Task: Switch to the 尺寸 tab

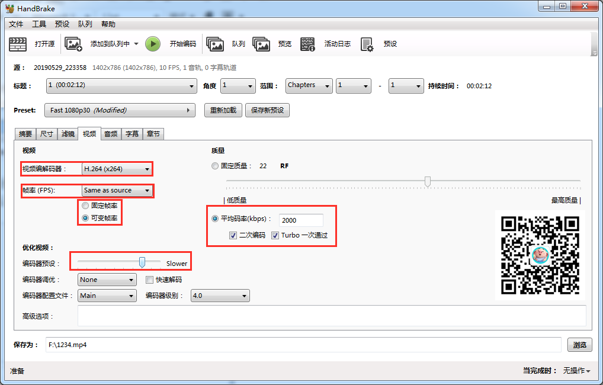Action: coord(47,134)
